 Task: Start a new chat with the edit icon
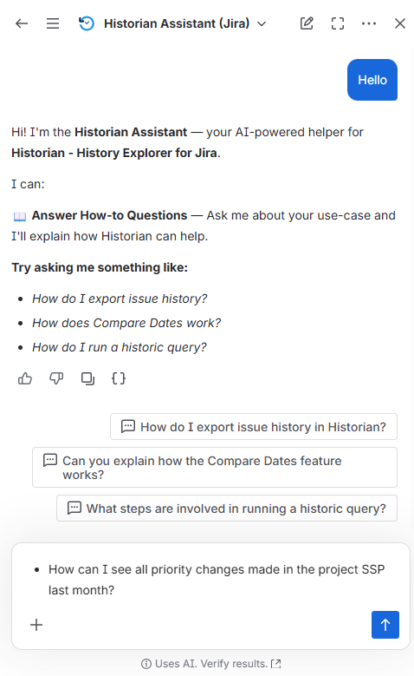[x=307, y=23]
